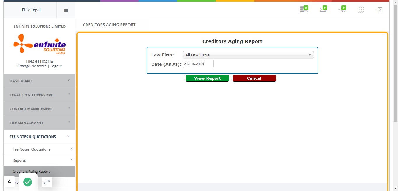Click the Law Firm label
Viewport: 398px width, 191px height.
(x=163, y=55)
